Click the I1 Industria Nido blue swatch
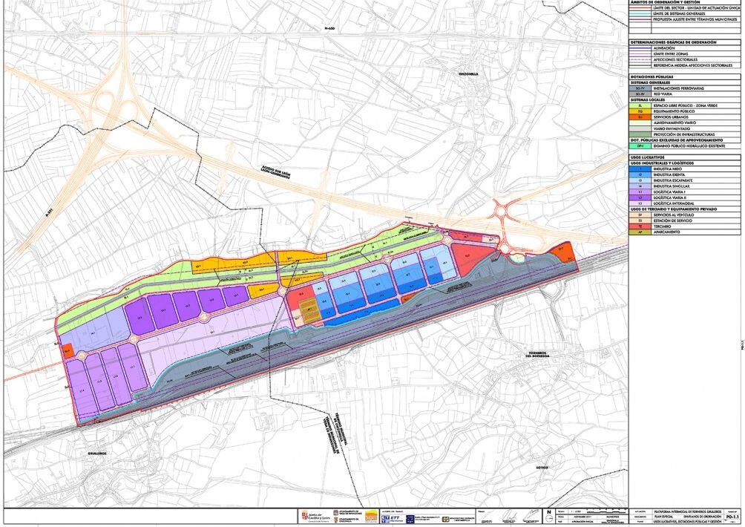Viewport: 745px width, 527px height. pyautogui.click(x=639, y=168)
